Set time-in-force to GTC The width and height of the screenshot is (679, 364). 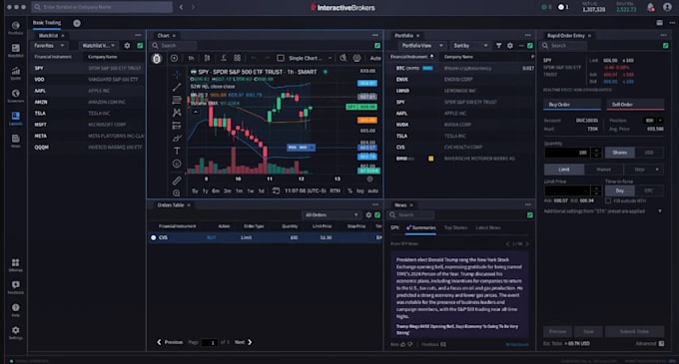(649, 190)
